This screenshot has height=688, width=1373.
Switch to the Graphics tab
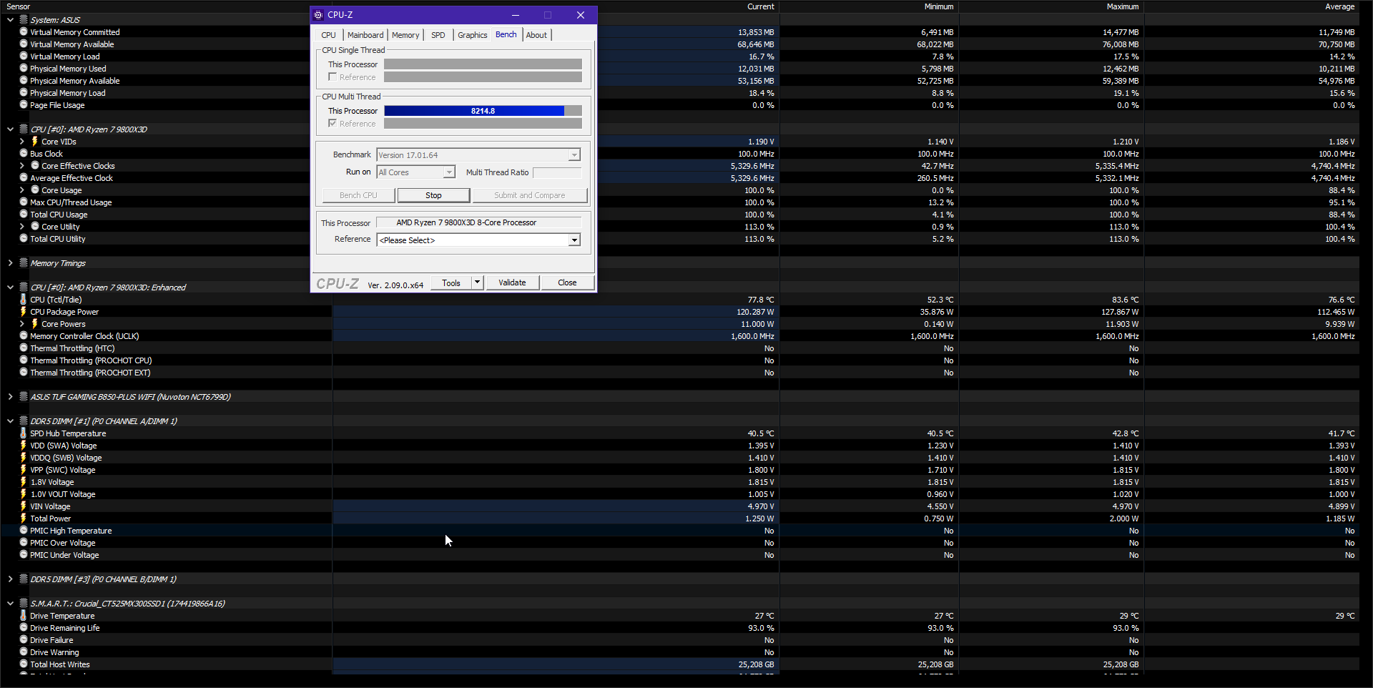click(x=473, y=35)
